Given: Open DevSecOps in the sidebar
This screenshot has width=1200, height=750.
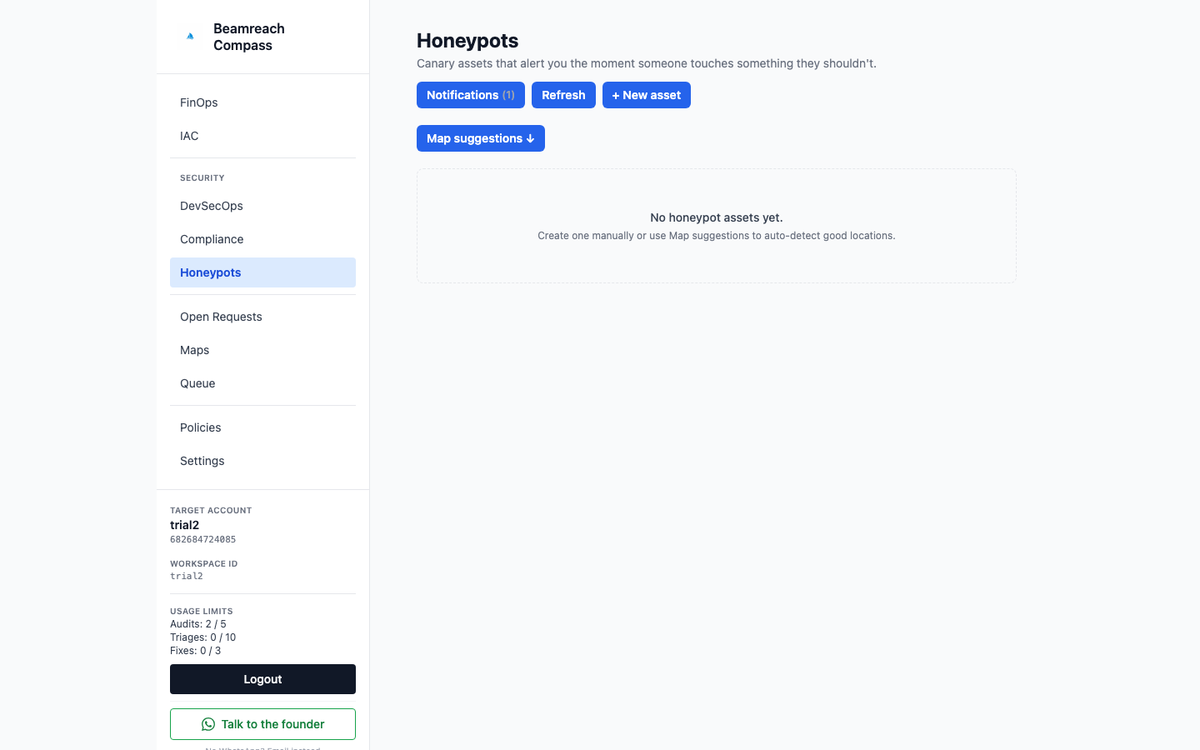Looking at the screenshot, I should tap(262, 206).
